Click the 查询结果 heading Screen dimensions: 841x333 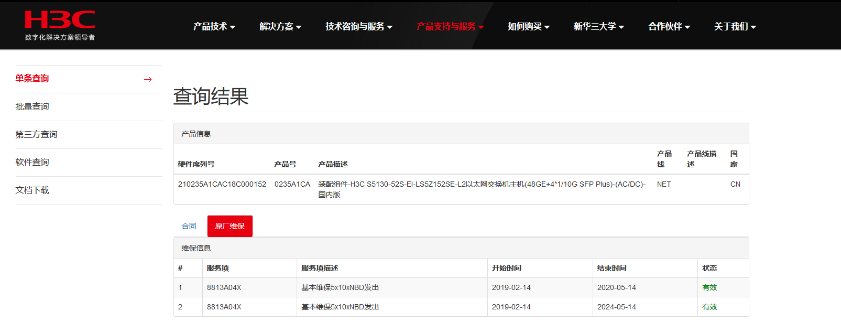[x=211, y=96]
